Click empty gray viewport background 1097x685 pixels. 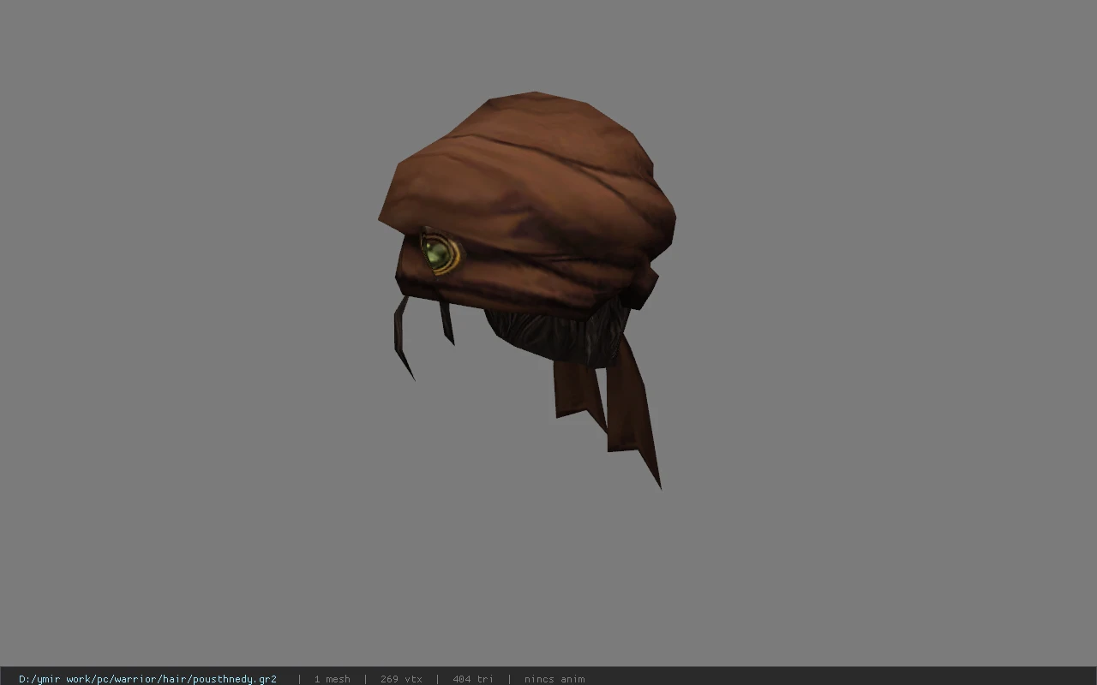pos(857,342)
